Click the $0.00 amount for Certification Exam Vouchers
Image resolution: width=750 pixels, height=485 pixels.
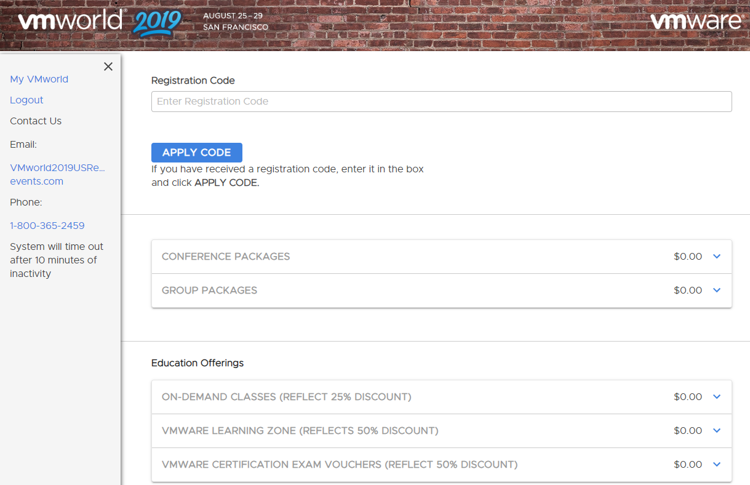click(688, 465)
